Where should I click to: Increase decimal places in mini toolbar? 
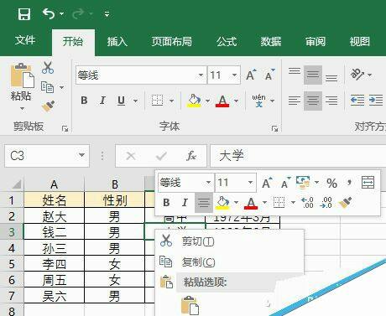(307, 203)
